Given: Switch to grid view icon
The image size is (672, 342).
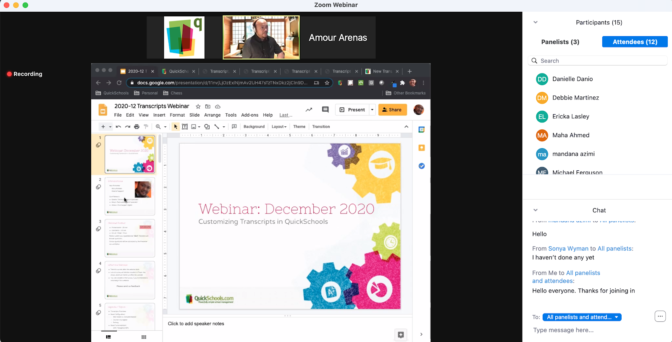Looking at the screenshot, I should click(144, 337).
